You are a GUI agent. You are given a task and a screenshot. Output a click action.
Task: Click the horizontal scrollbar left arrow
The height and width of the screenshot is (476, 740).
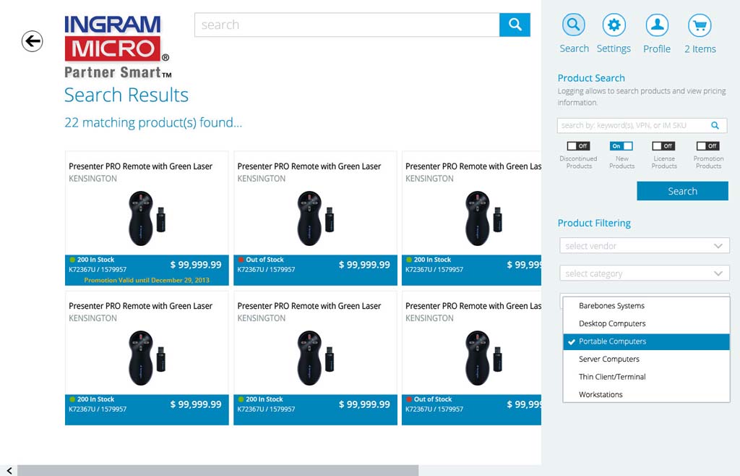click(9, 470)
